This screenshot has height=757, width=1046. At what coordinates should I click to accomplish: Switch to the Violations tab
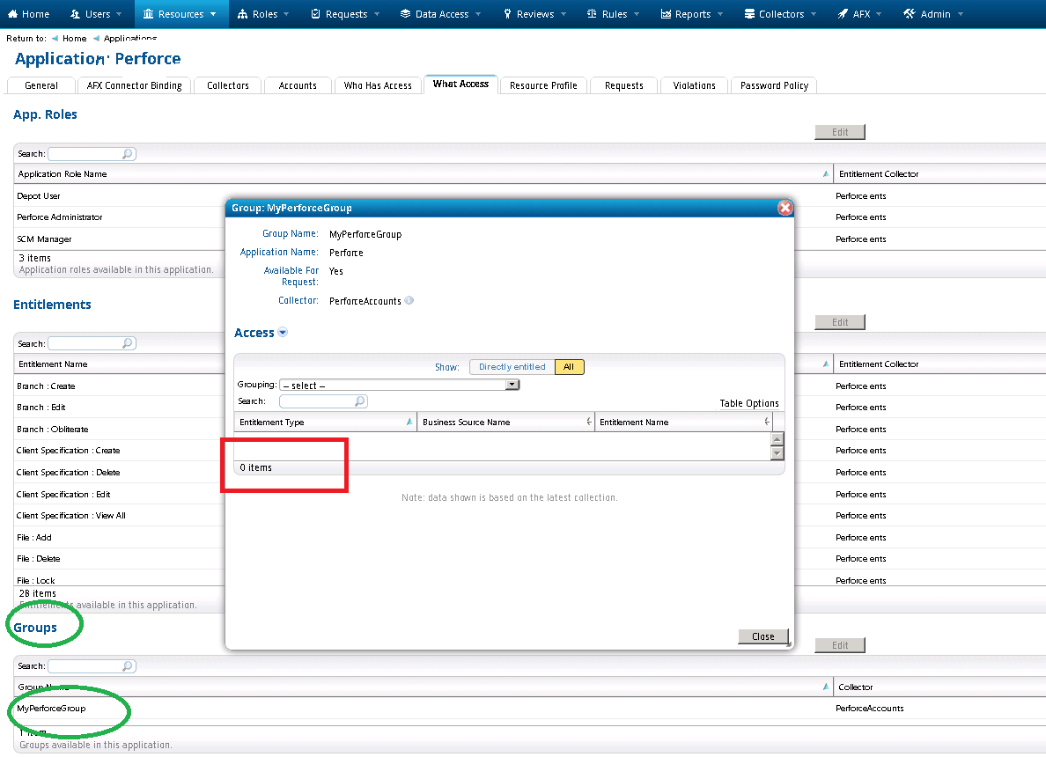pyautogui.click(x=694, y=86)
